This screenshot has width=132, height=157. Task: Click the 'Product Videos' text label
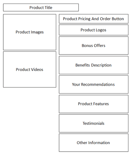pos(30,70)
